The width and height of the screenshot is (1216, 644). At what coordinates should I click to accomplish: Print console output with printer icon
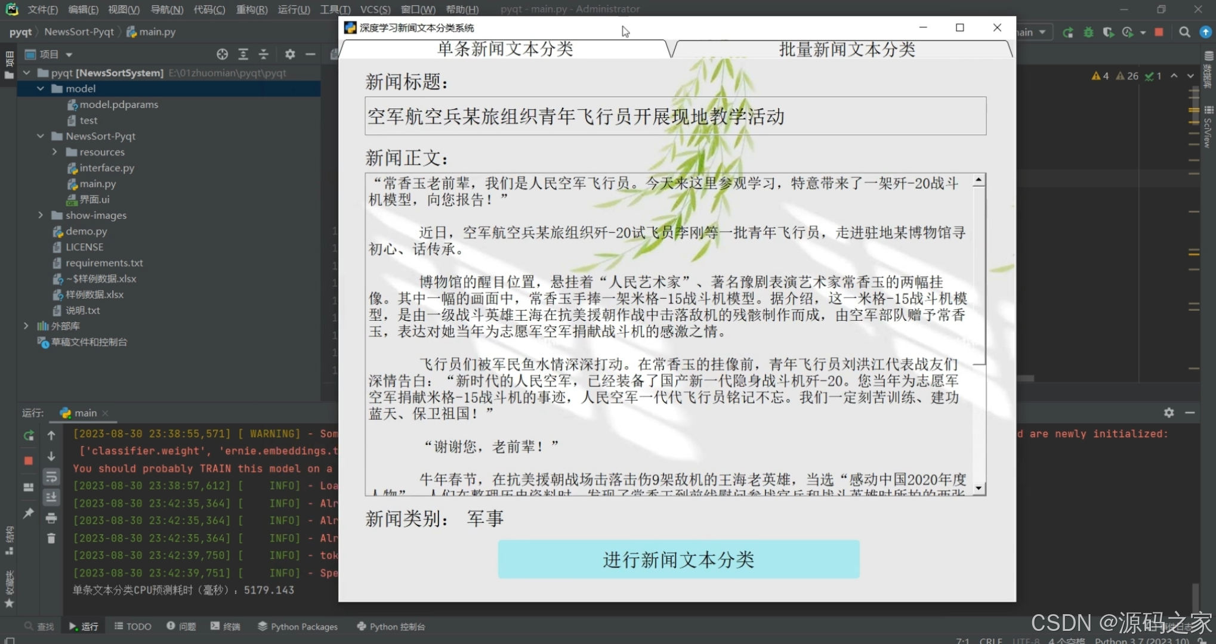tap(51, 519)
